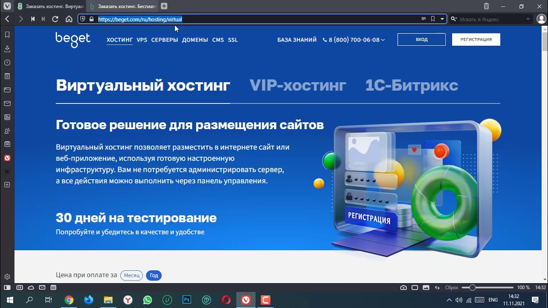Select the 1С-Битрикс tab

(x=412, y=85)
